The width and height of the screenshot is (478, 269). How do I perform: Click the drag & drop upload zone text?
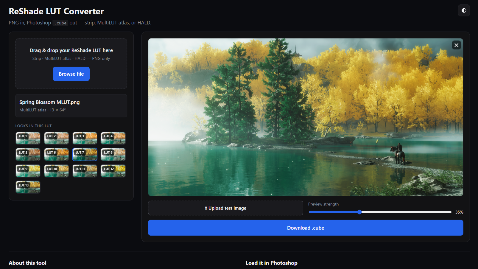pos(71,50)
